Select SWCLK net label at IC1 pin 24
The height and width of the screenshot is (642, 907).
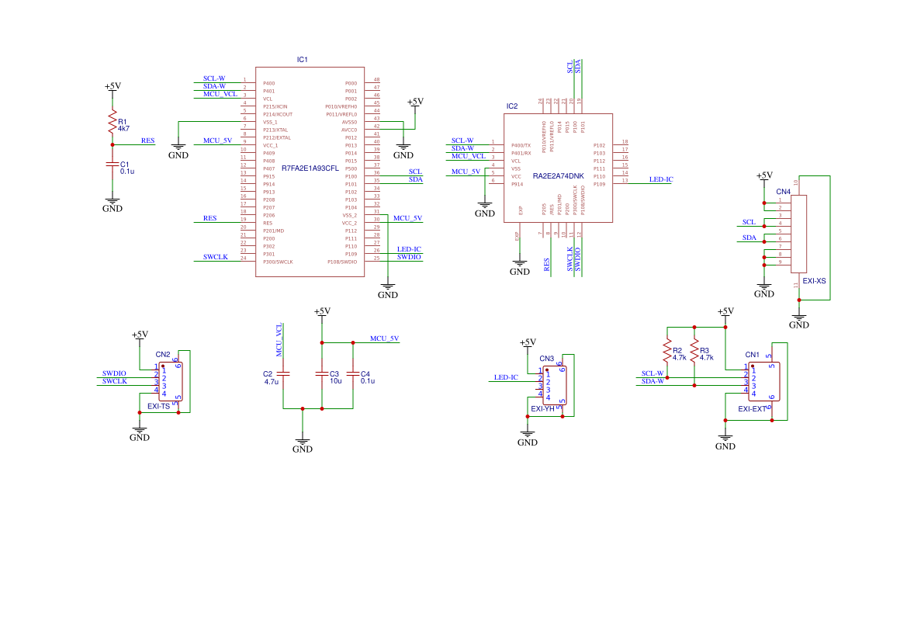tap(215, 257)
